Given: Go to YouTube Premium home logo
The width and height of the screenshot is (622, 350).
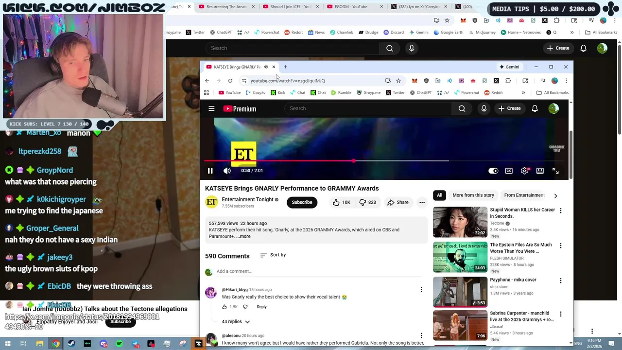Looking at the screenshot, I should [240, 108].
